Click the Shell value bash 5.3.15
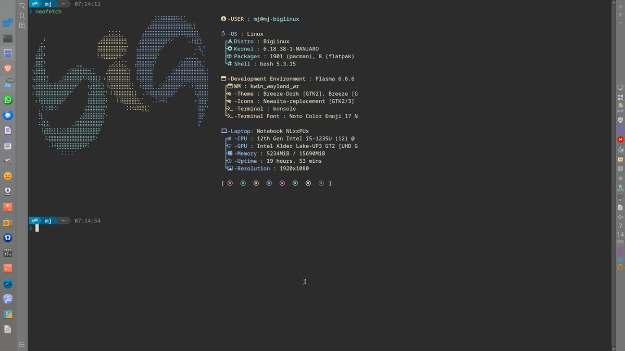The width and height of the screenshot is (625, 351). pyautogui.click(x=278, y=64)
